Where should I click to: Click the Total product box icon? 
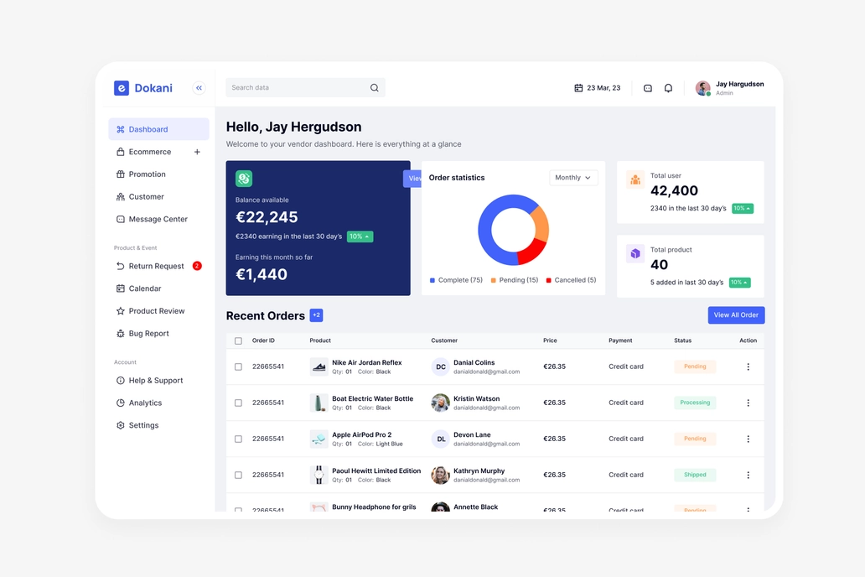point(635,254)
